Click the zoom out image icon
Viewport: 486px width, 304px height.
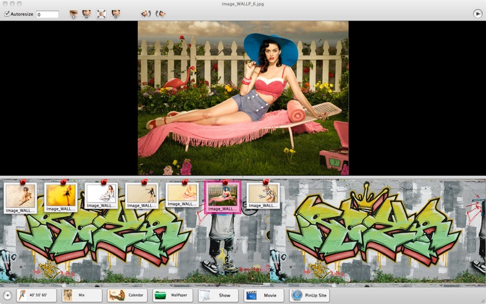(x=87, y=13)
